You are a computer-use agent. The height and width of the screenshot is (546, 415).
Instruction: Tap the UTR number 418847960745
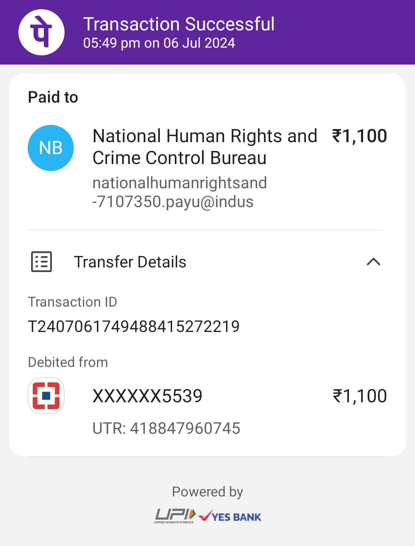pyautogui.click(x=166, y=428)
